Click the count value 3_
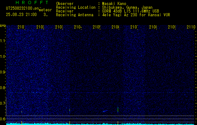This screenshot has height=125, width=197. click(46, 15)
